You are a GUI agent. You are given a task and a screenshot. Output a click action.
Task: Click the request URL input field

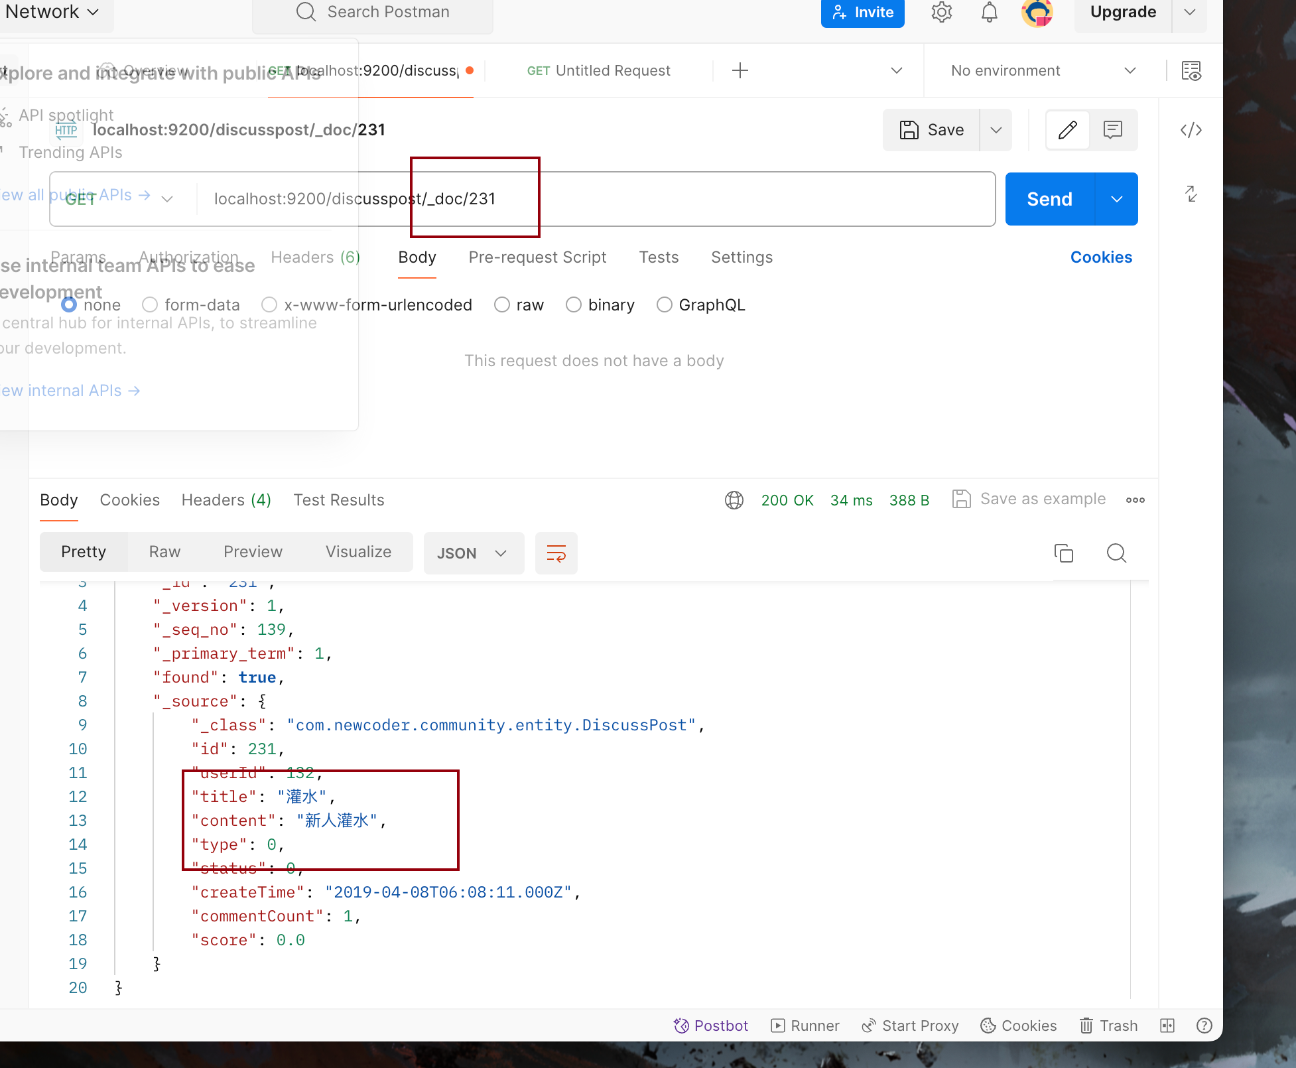tap(596, 199)
